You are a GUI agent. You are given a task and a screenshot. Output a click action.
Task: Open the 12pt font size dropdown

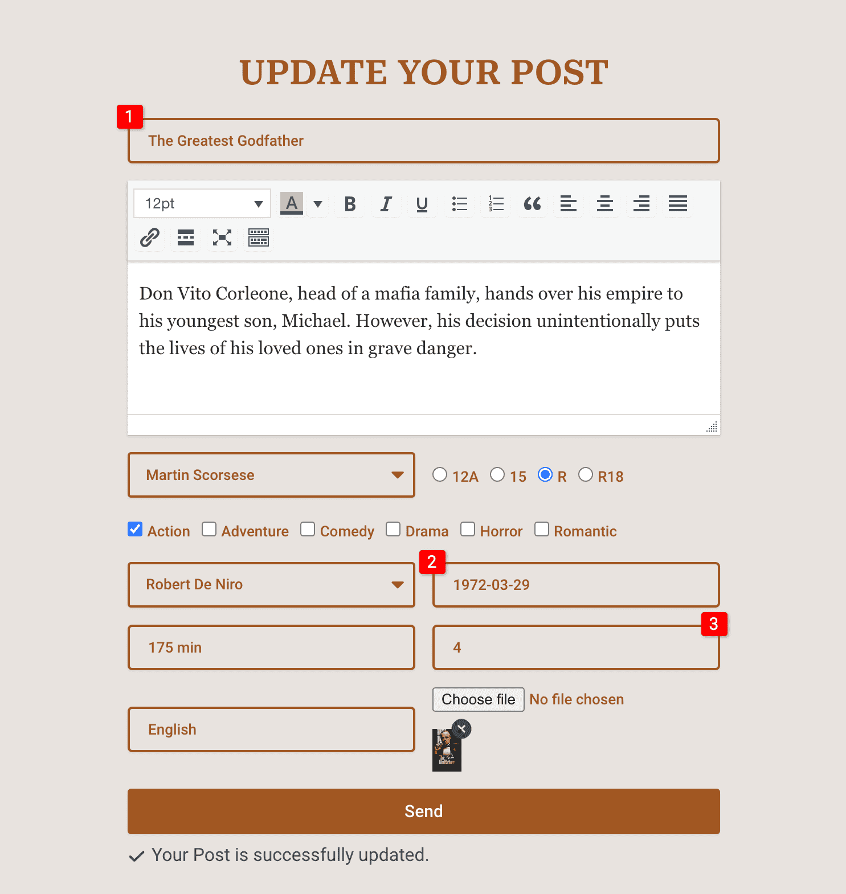(x=202, y=203)
